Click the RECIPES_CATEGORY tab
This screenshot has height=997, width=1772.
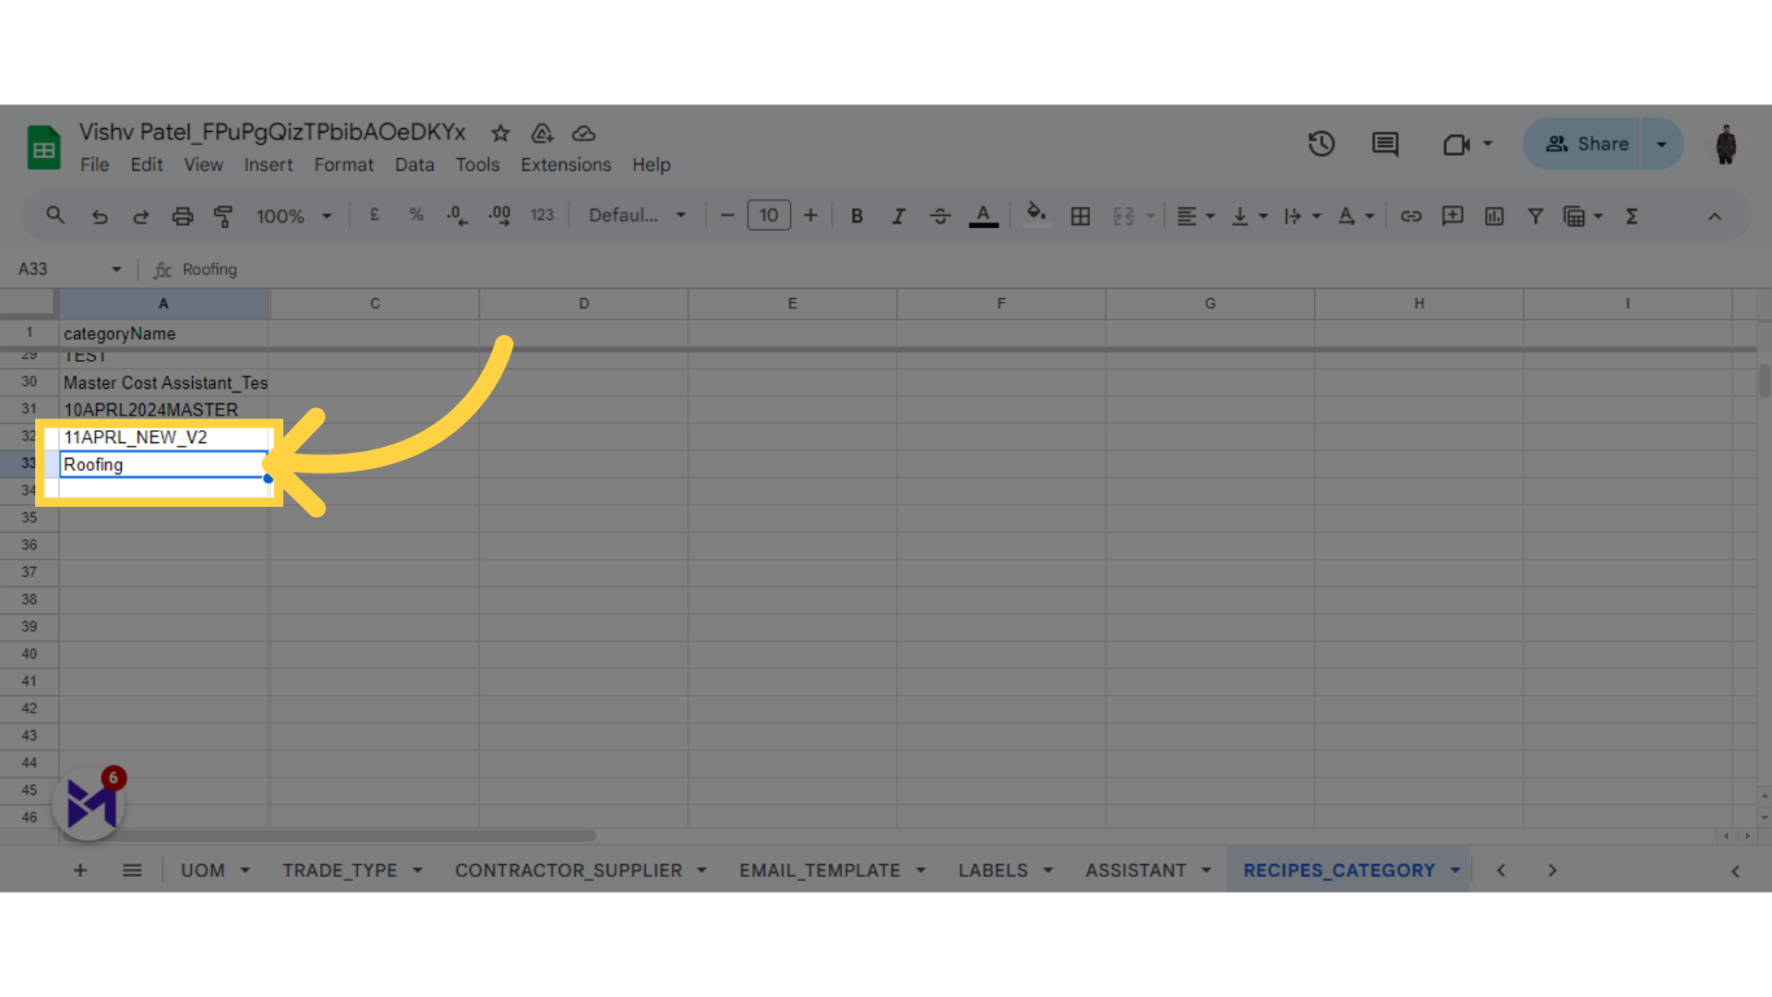click(x=1339, y=871)
